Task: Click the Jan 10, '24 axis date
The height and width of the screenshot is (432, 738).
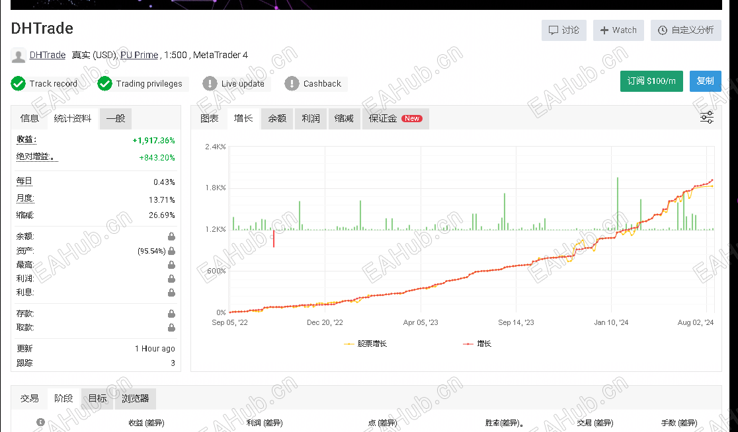Action: (x=611, y=322)
